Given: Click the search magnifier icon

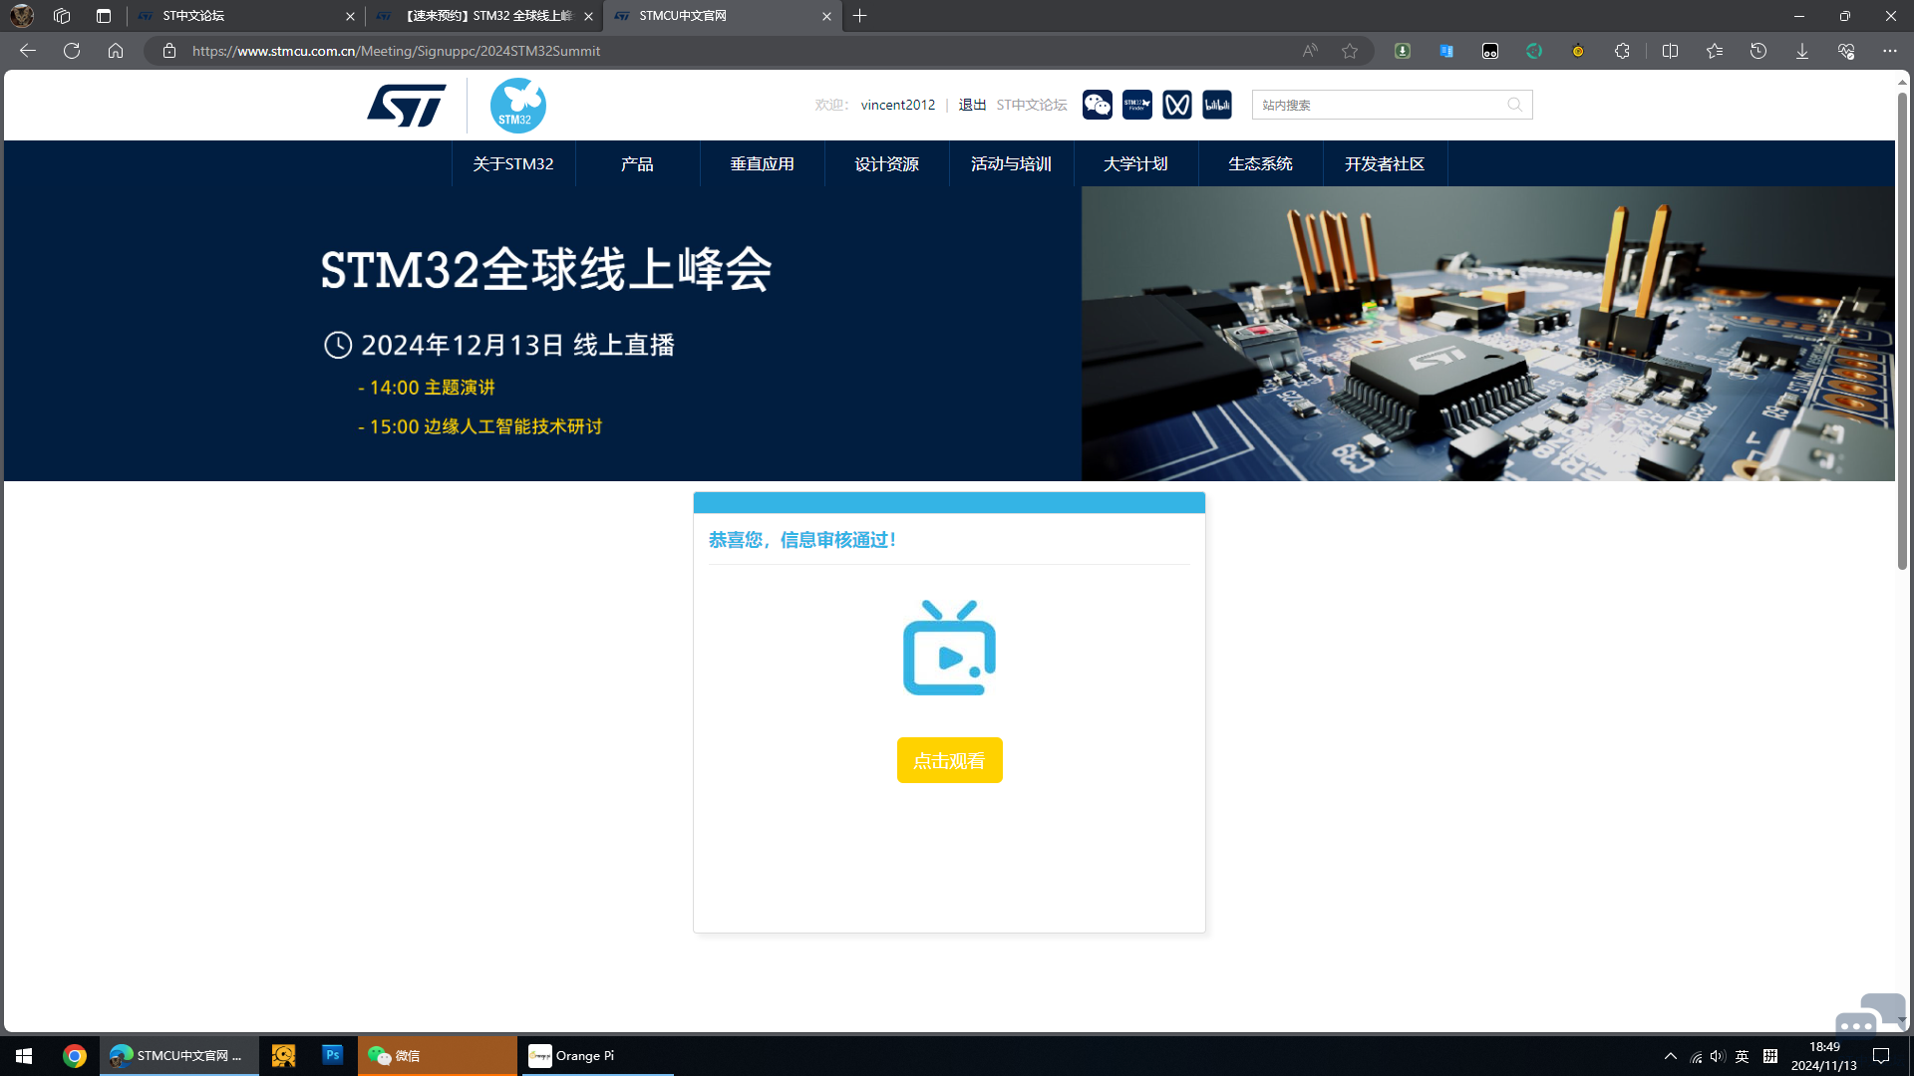Looking at the screenshot, I should click(1515, 105).
